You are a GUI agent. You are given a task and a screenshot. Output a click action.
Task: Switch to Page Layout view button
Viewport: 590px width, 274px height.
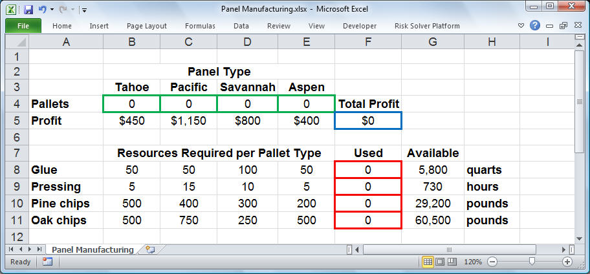coord(439,262)
